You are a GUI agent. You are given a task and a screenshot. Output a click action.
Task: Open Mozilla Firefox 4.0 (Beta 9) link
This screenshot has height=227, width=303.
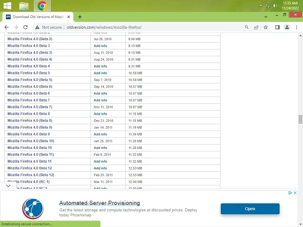pyautogui.click(x=30, y=127)
